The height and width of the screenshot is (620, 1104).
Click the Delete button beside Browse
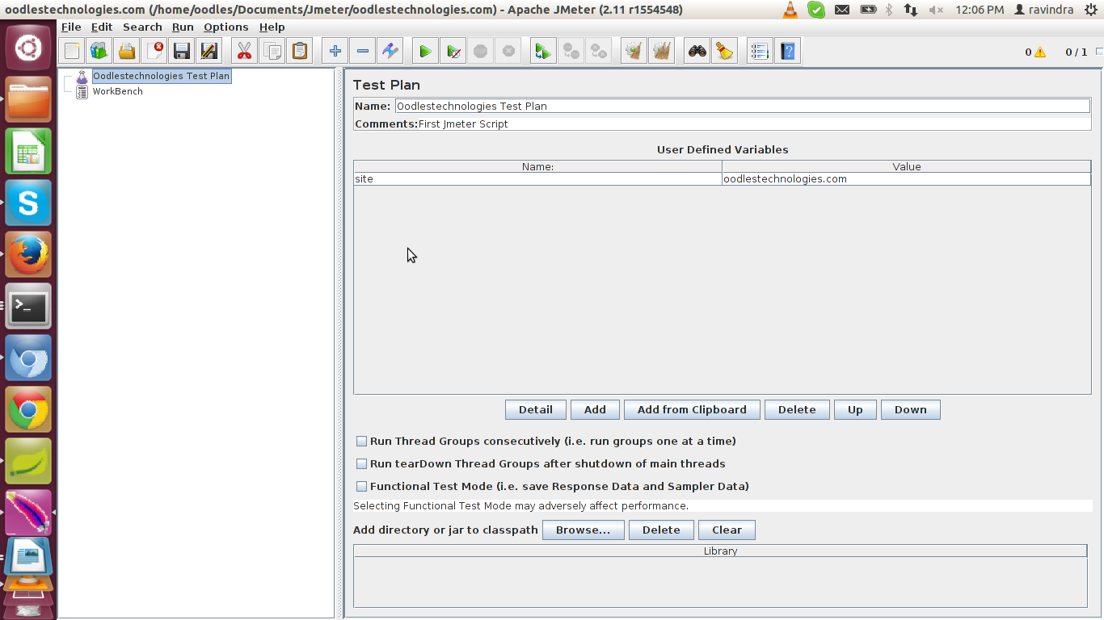point(661,530)
